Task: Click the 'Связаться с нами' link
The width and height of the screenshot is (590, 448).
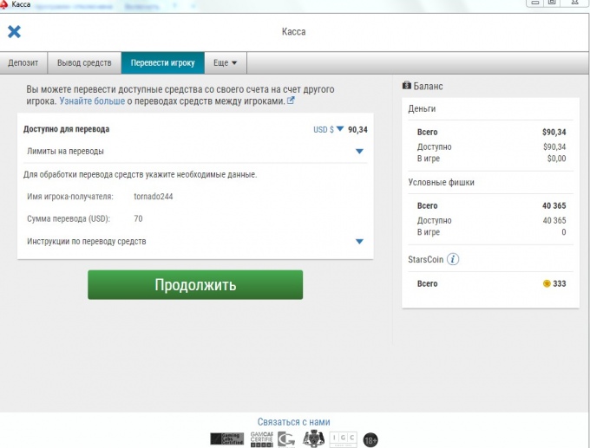Action: click(x=294, y=422)
